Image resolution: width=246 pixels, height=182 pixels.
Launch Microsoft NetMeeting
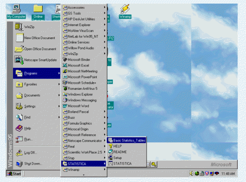click(x=84, y=71)
